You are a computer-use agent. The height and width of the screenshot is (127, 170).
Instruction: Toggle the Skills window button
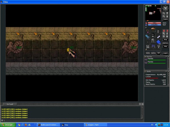click(148, 53)
